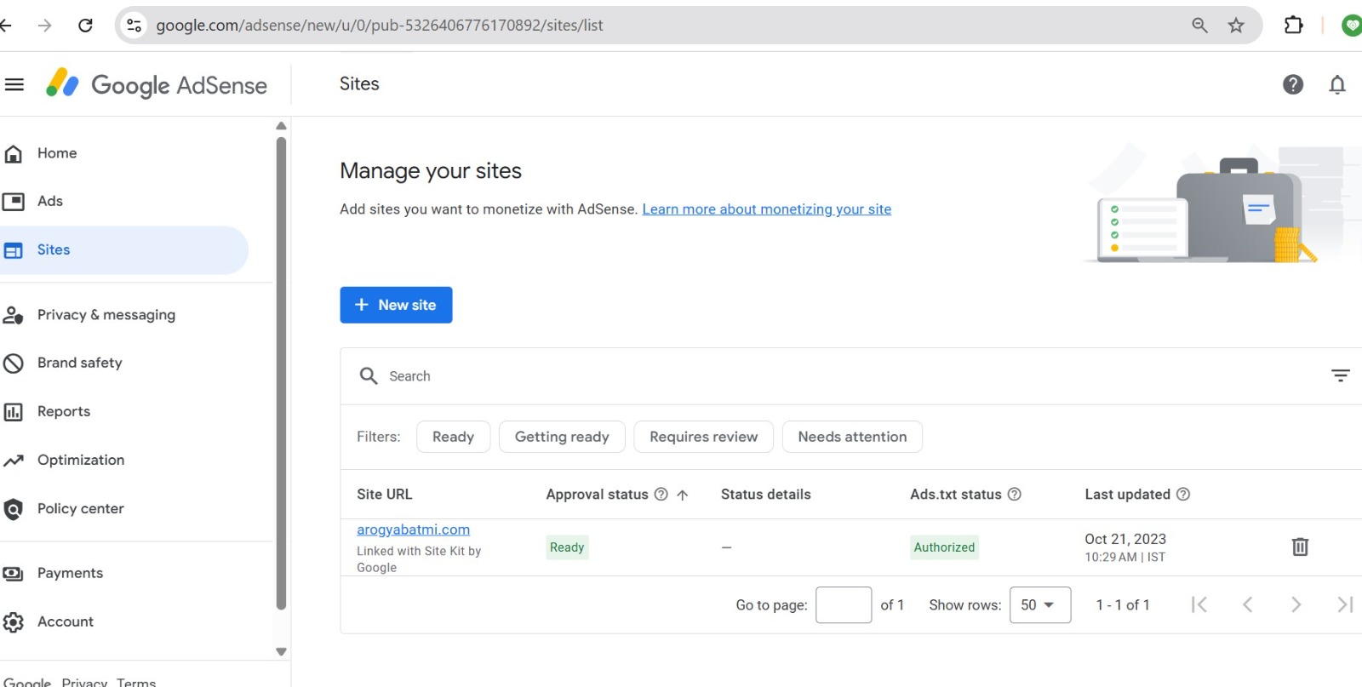Viewport: 1362px width, 687px height.
Task: Click the Reports chart icon
Action: [13, 412]
